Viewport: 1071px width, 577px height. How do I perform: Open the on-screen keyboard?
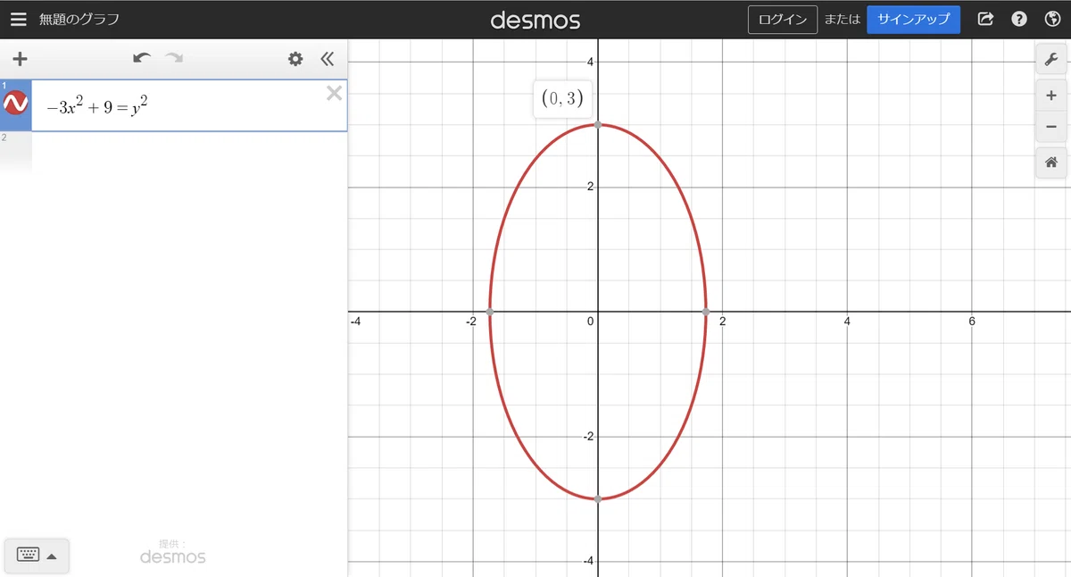pos(28,556)
